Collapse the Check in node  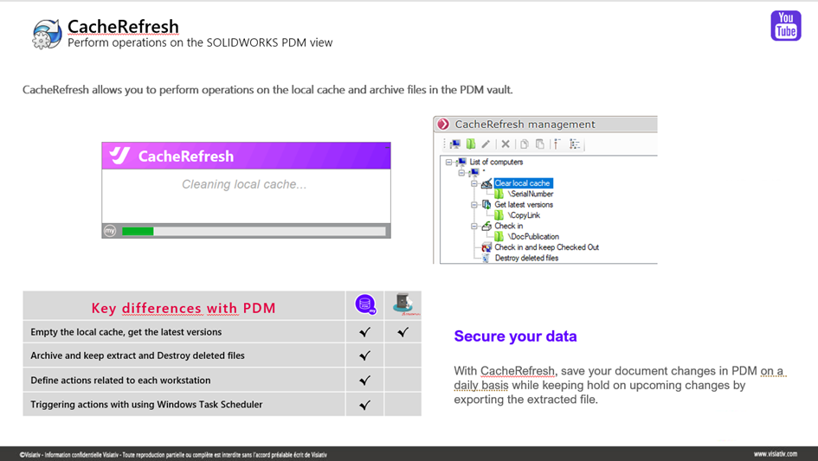474,227
